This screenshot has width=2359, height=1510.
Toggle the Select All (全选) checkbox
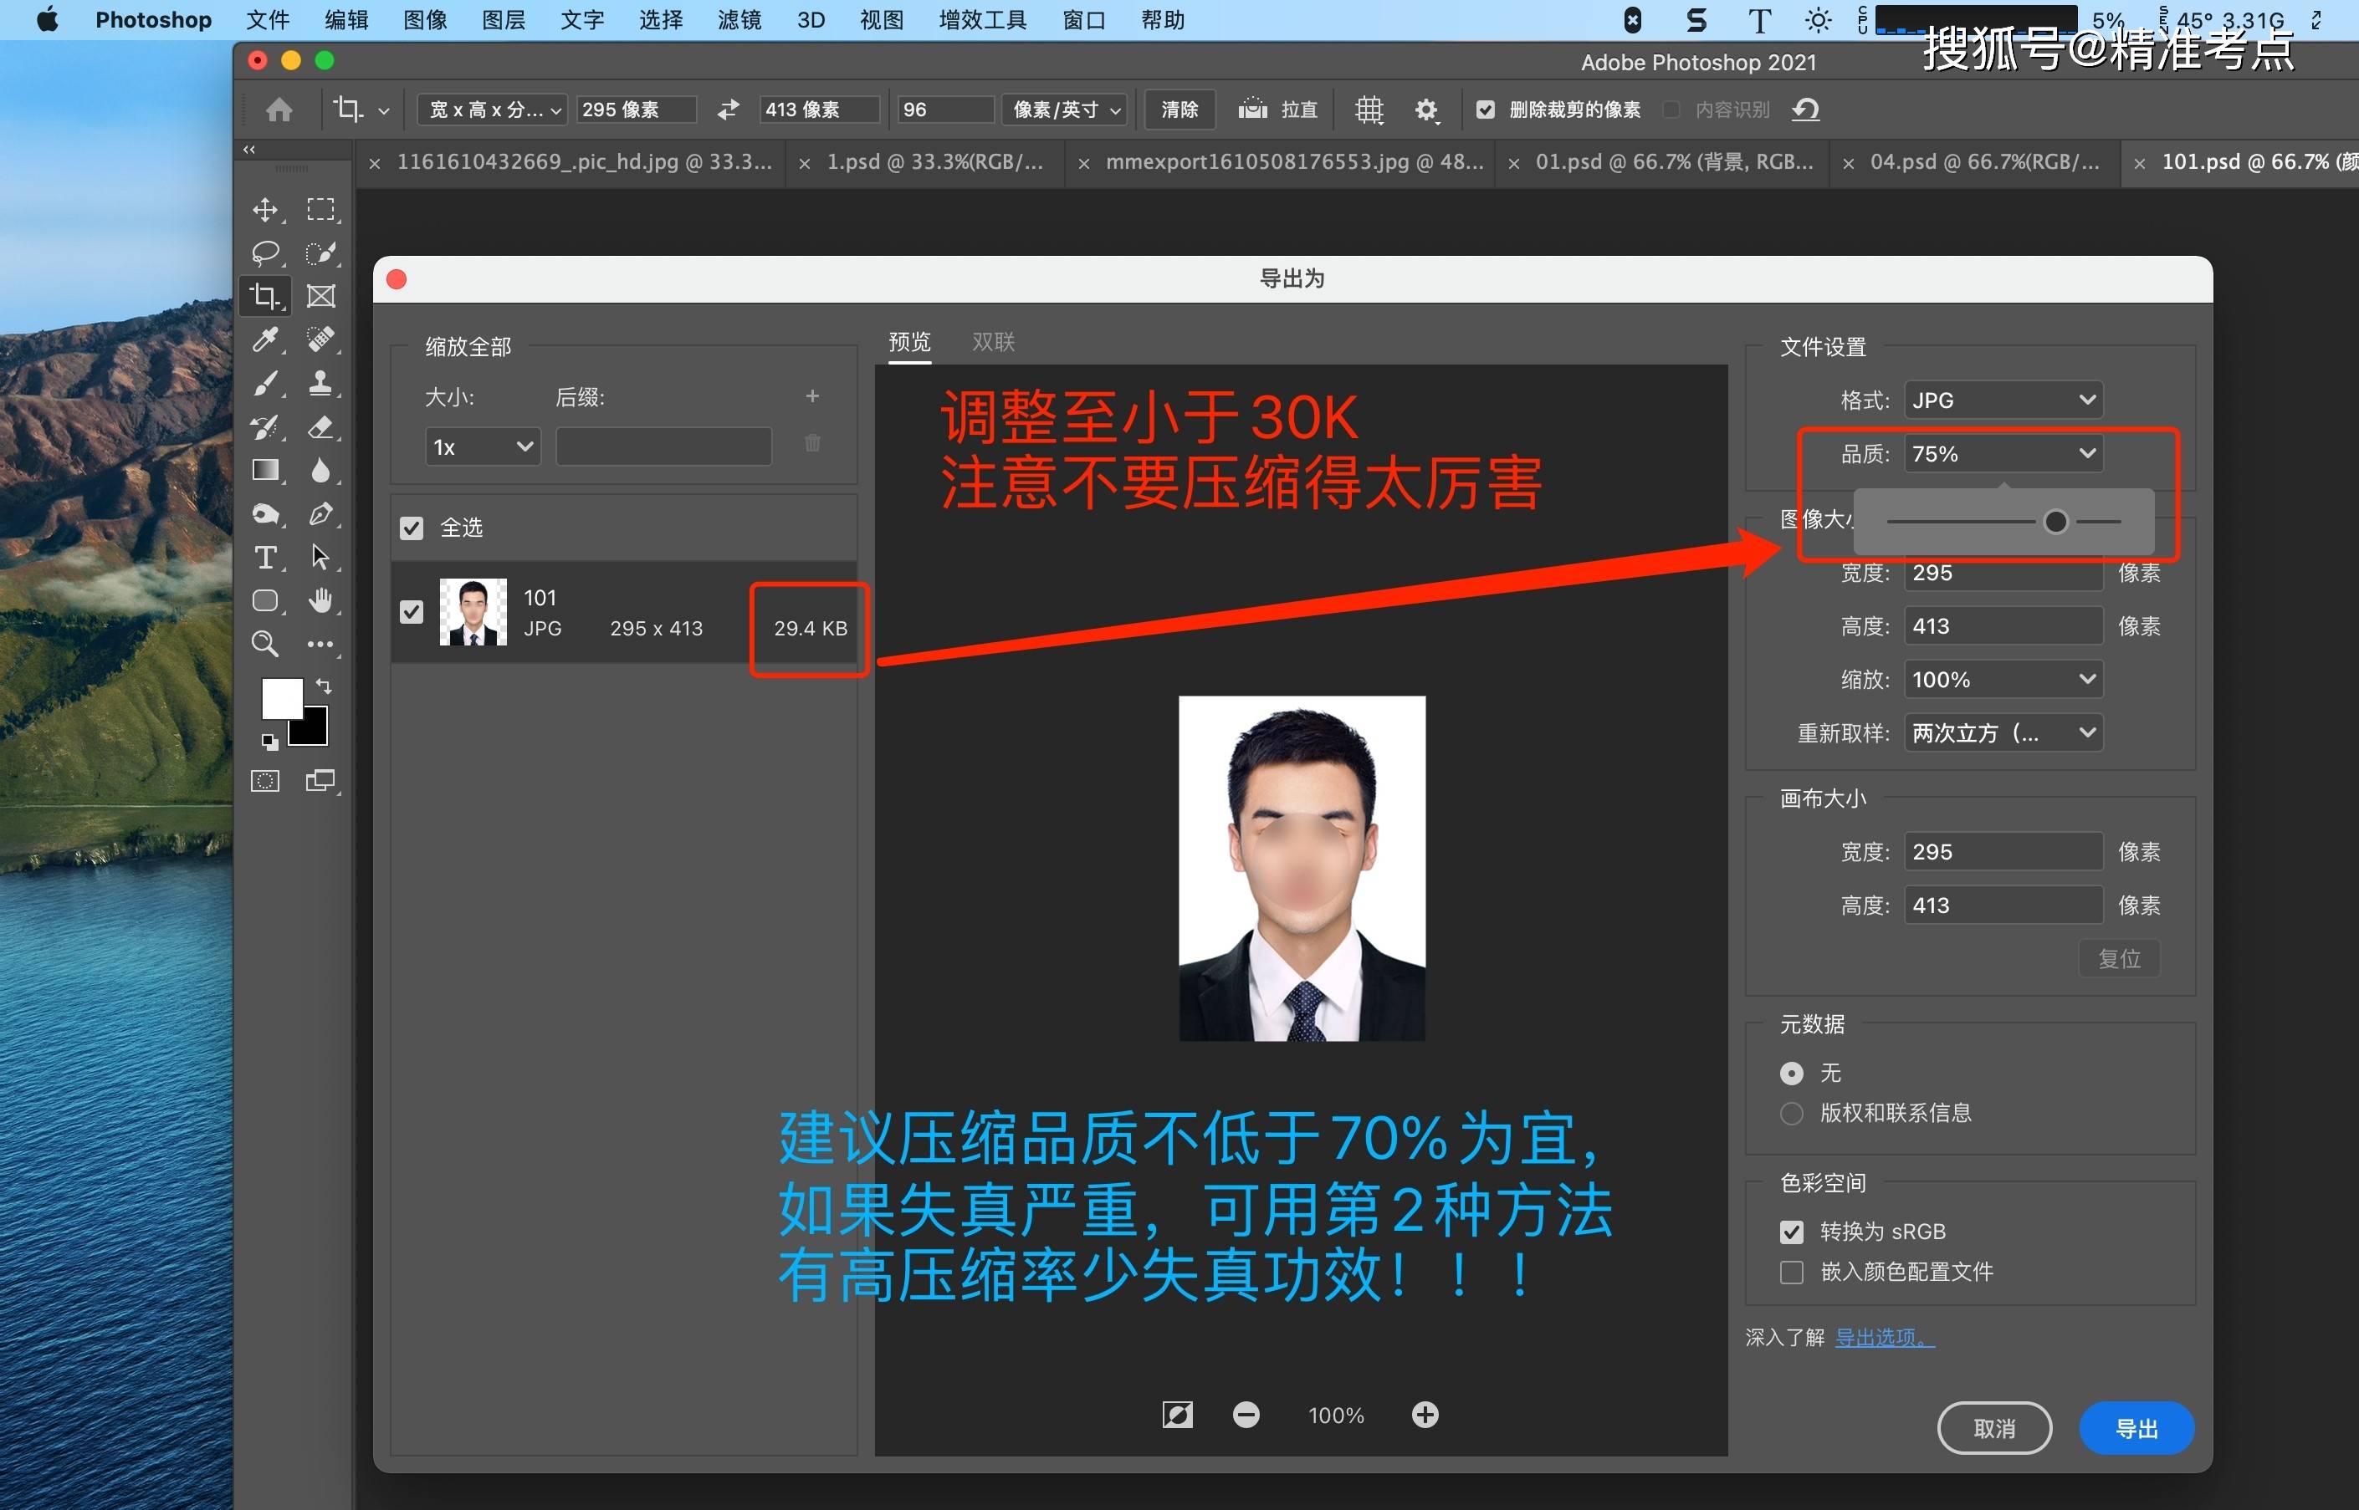pos(412,528)
